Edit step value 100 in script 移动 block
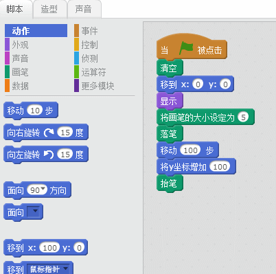The height and width of the screenshot is (274, 276). pyautogui.click(x=190, y=150)
